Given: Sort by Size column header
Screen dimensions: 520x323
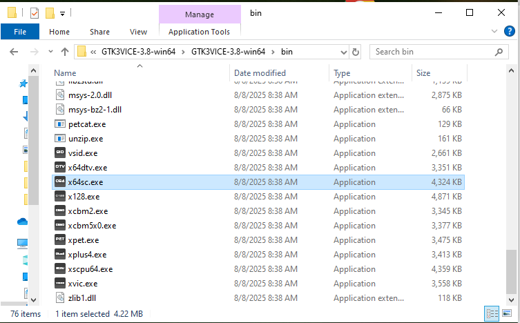Looking at the screenshot, I should coord(439,72).
